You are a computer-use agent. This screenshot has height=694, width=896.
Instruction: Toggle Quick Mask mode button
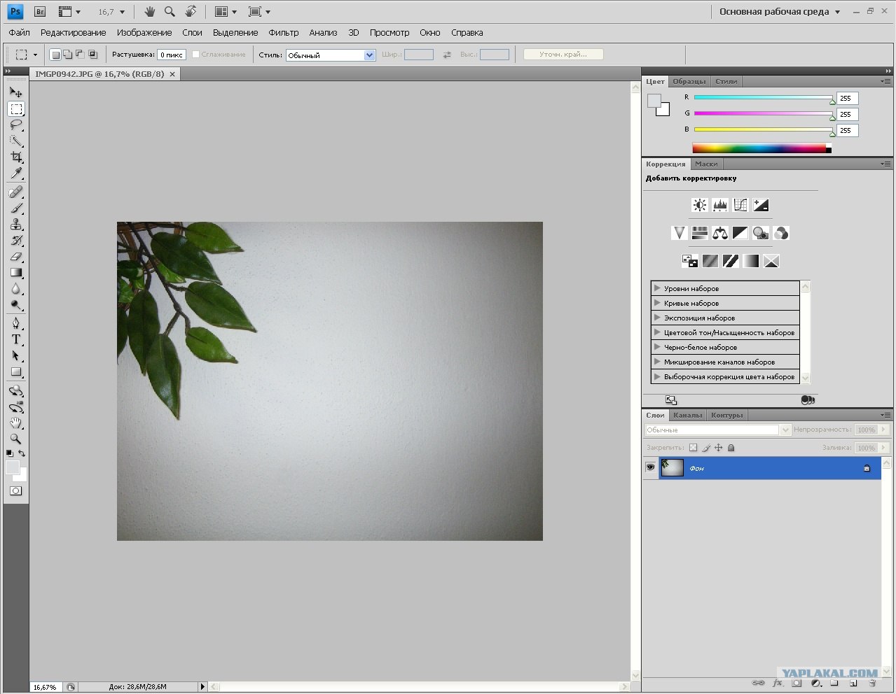click(15, 491)
